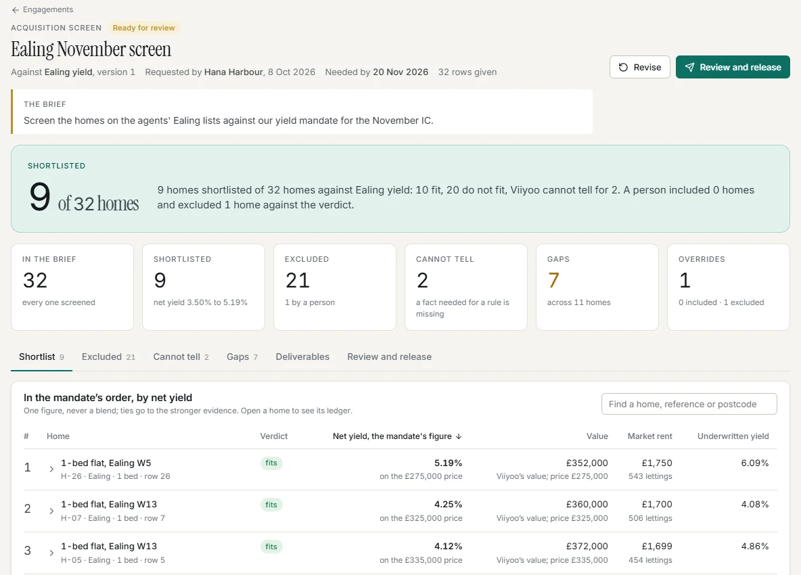
Task: Click Review and release green button
Action: point(733,67)
